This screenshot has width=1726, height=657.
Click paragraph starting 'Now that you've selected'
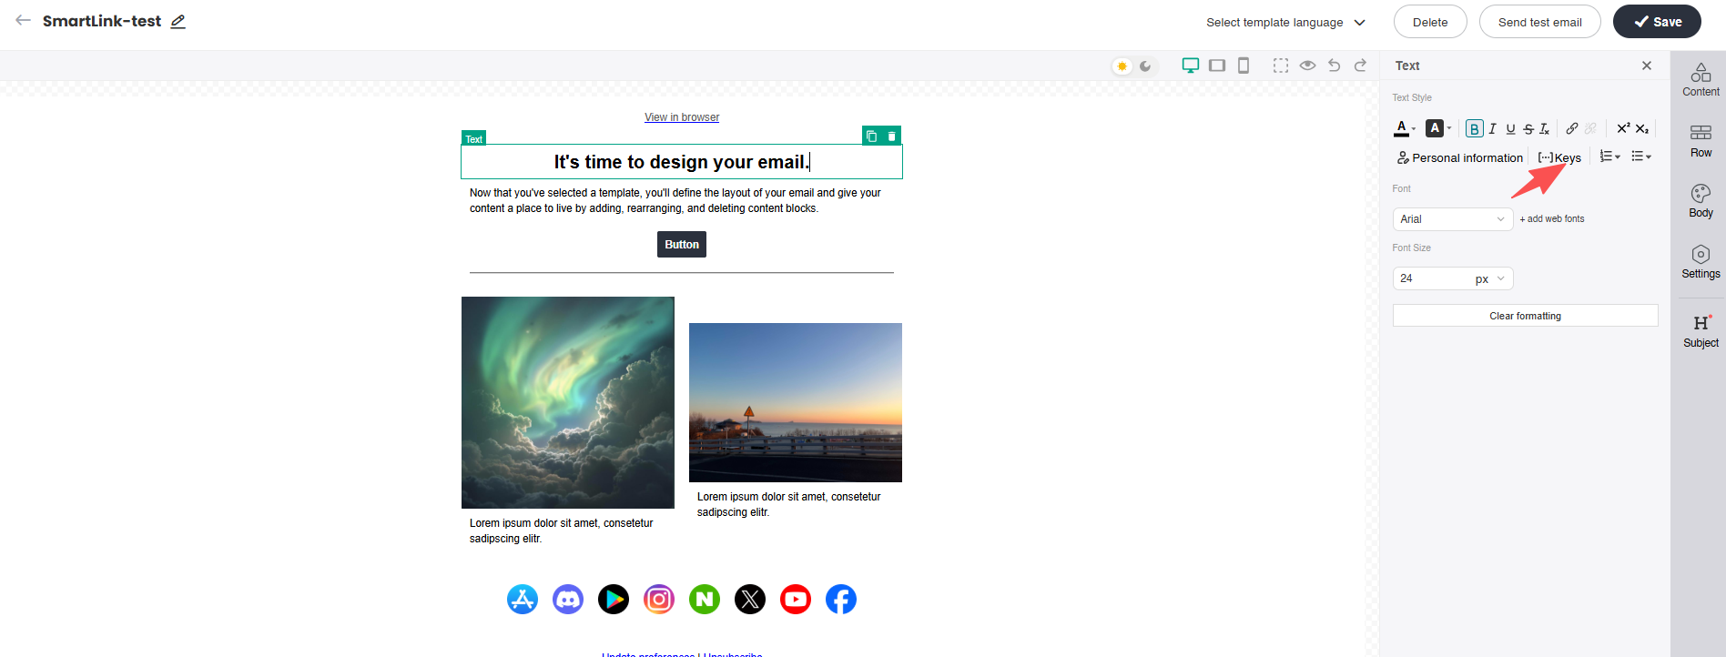[675, 200]
